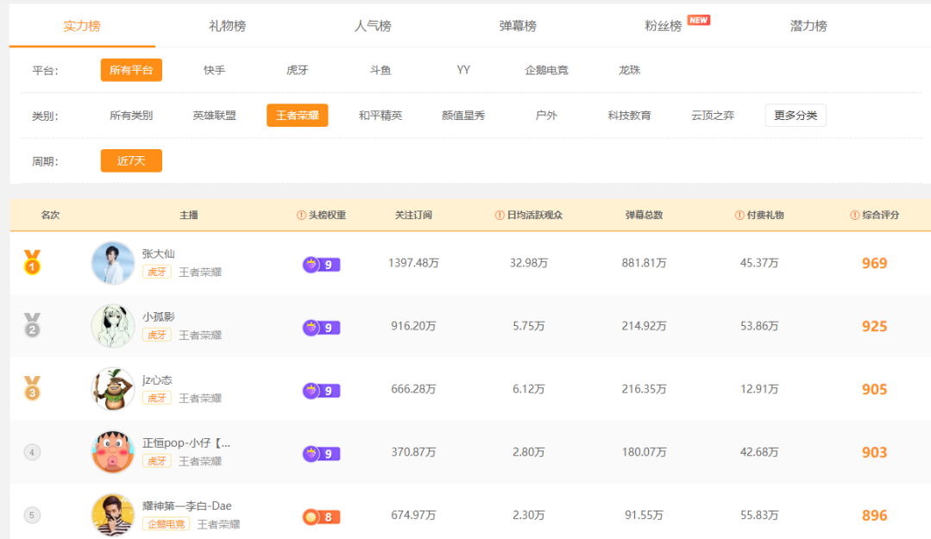
Task: Click the rank 4 circle badge
Action: [x=32, y=453]
